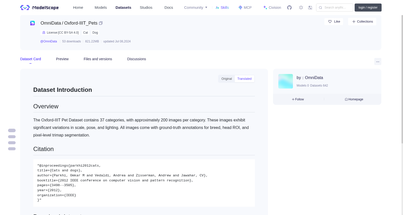
Task: Open the Studios nav item
Action: click(146, 8)
